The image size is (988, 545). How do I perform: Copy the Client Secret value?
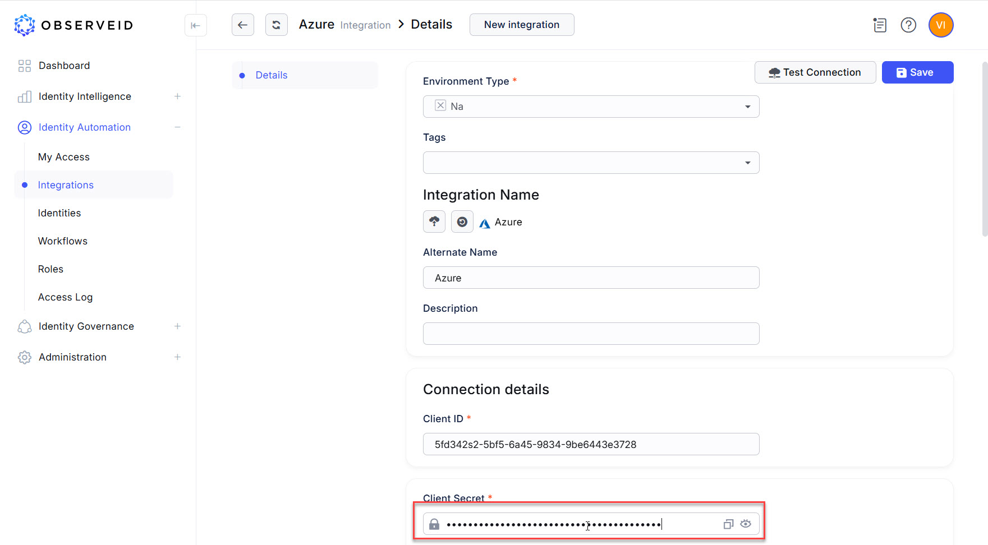tap(728, 524)
